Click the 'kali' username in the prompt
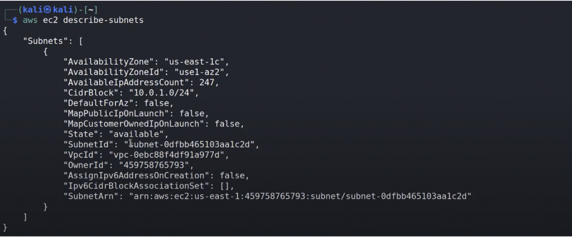Viewport: 572px width, 237px height. 33,10
